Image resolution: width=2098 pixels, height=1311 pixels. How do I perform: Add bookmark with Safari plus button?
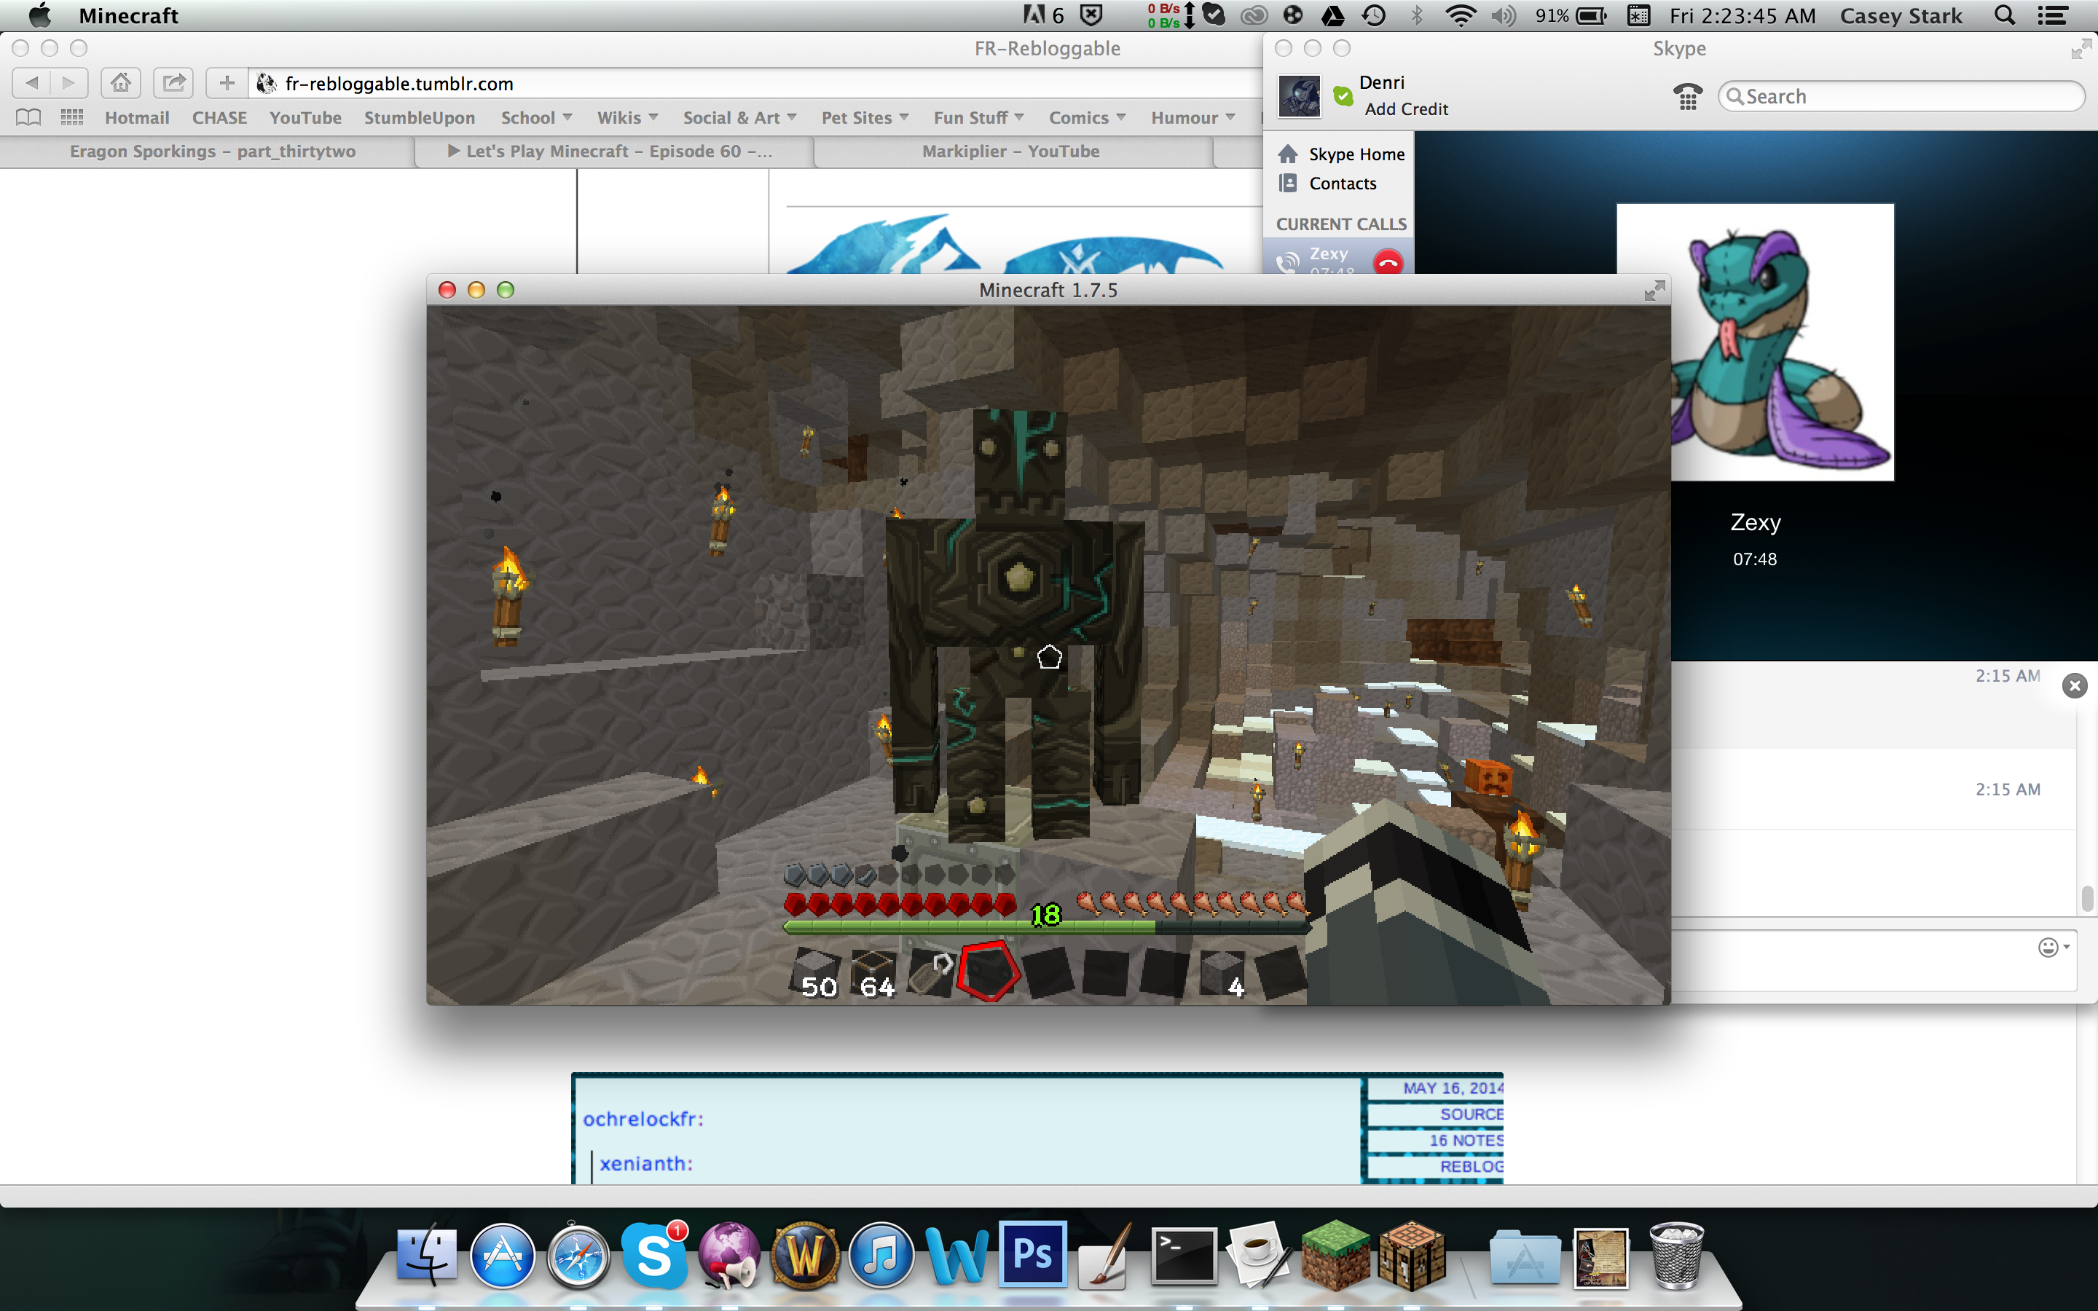tap(227, 83)
